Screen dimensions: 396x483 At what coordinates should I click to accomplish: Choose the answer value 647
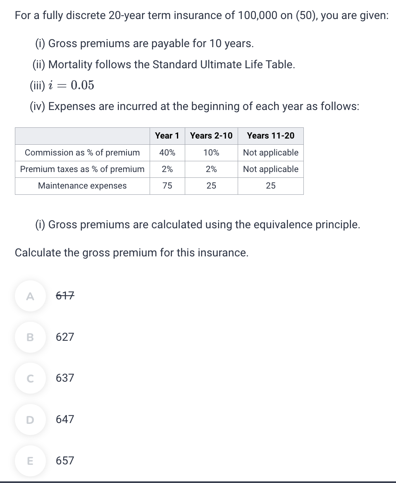pos(64,420)
